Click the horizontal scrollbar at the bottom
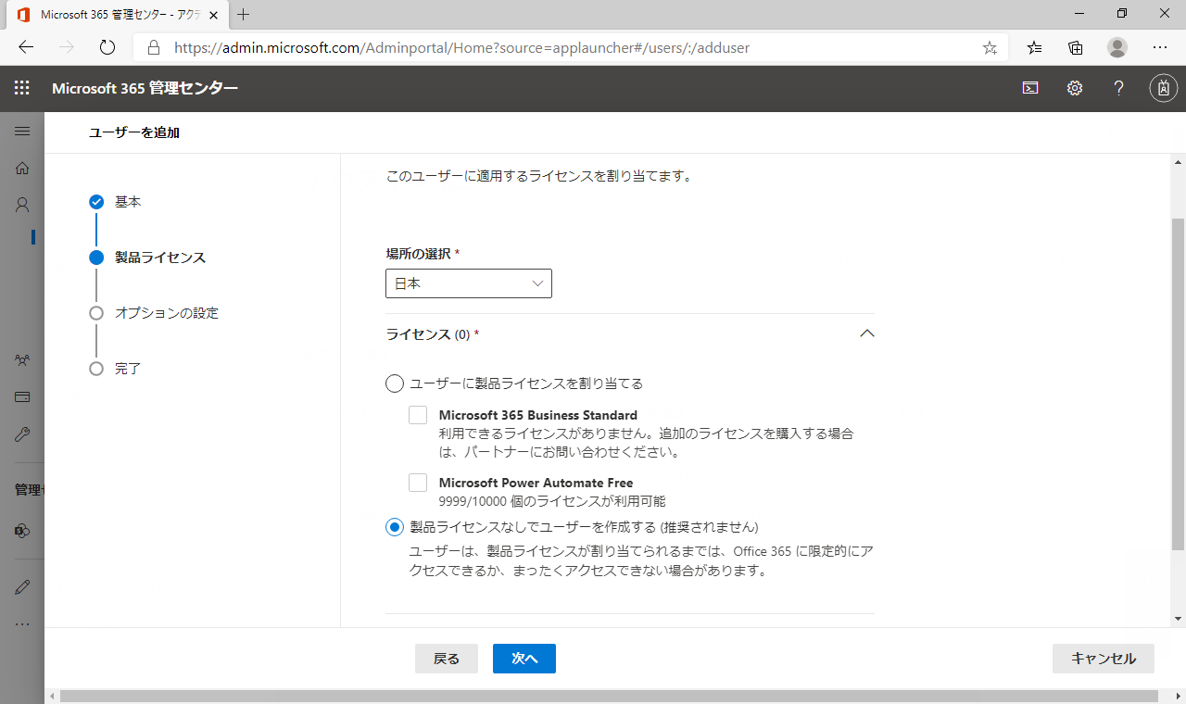1186x704 pixels. pyautogui.click(x=609, y=696)
